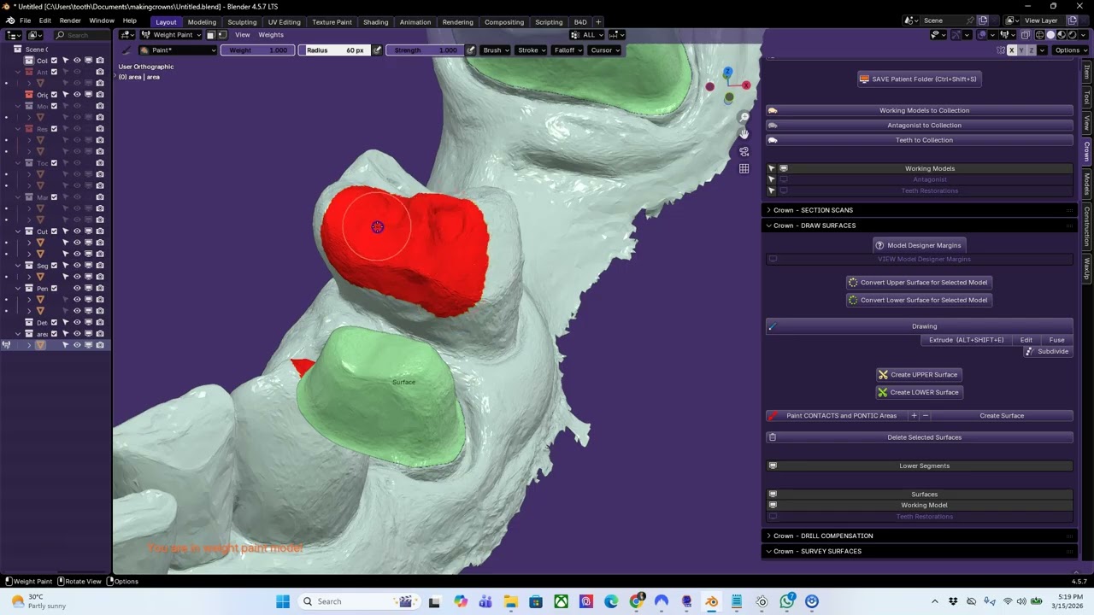Open the Stroke settings dropdown
1094x615 pixels.
532,50
